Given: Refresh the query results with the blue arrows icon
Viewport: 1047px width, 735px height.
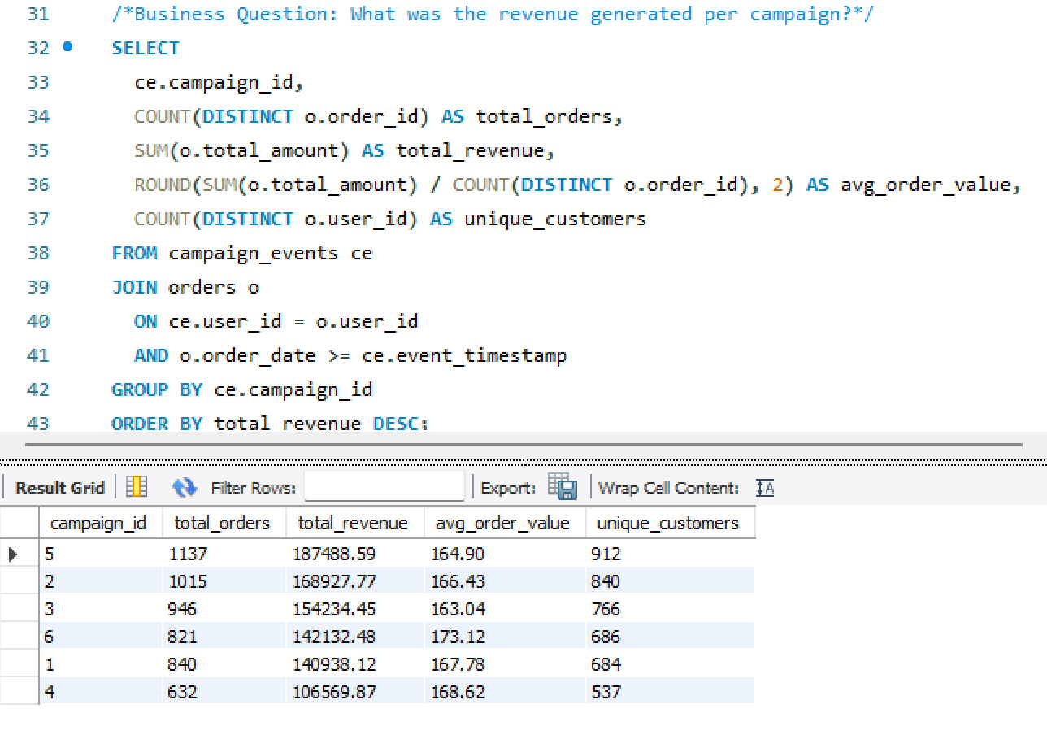Looking at the screenshot, I should click(x=184, y=487).
